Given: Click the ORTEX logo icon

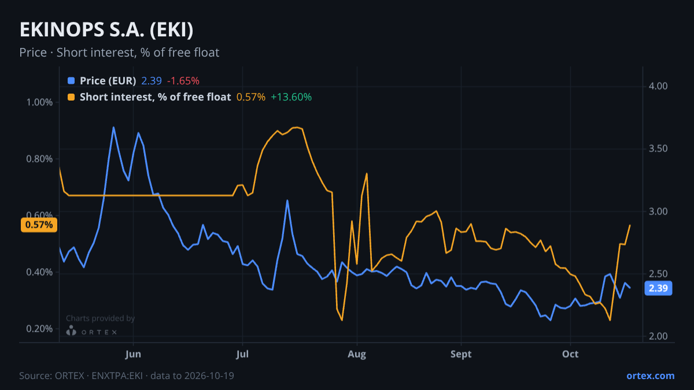Looking at the screenshot, I should (71, 331).
